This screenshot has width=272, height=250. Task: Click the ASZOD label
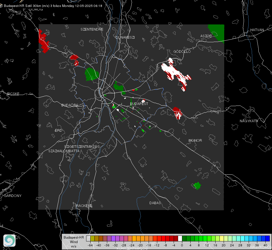[206, 36]
